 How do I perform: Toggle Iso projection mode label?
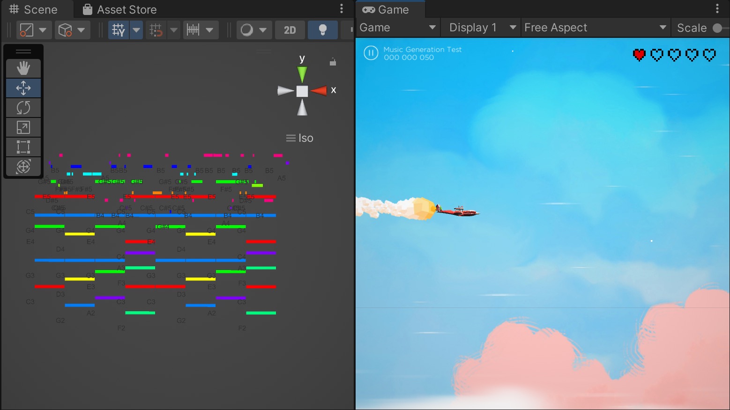pyautogui.click(x=300, y=138)
